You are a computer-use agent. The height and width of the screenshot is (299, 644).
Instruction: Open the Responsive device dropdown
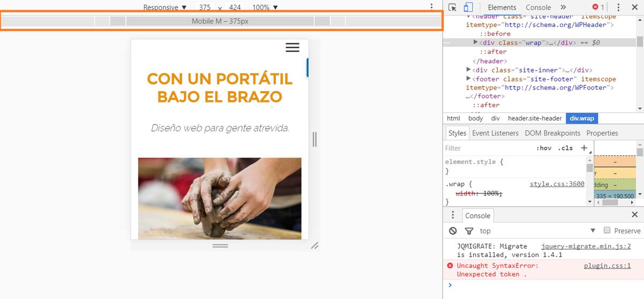point(165,8)
